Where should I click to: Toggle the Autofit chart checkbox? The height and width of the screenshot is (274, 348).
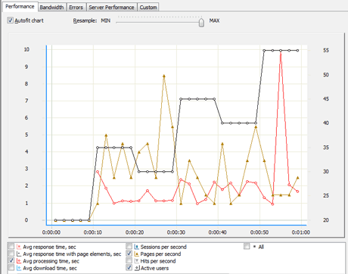click(10, 20)
